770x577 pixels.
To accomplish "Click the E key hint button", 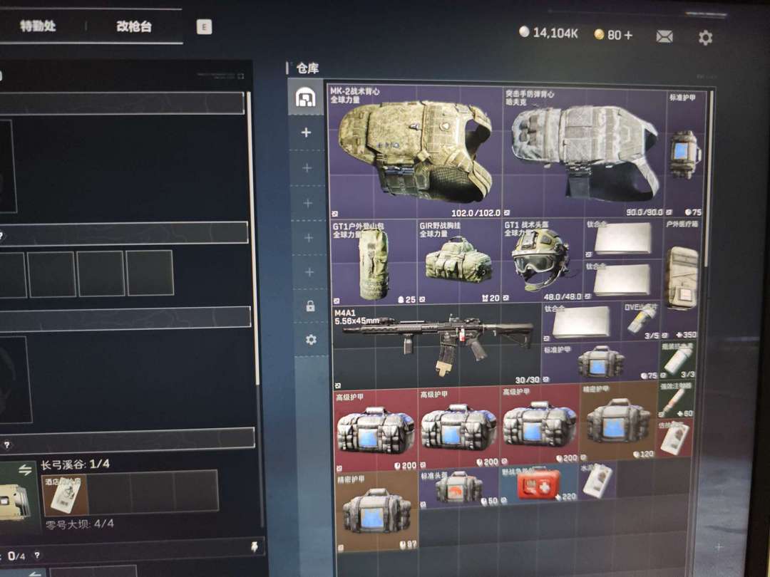I will tap(204, 27).
